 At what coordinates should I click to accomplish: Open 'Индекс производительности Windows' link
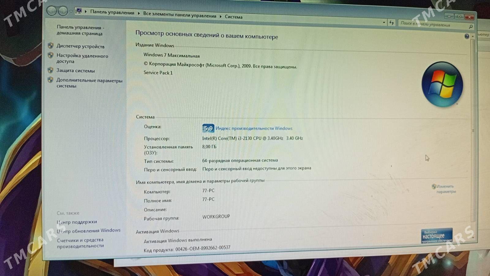(254, 128)
